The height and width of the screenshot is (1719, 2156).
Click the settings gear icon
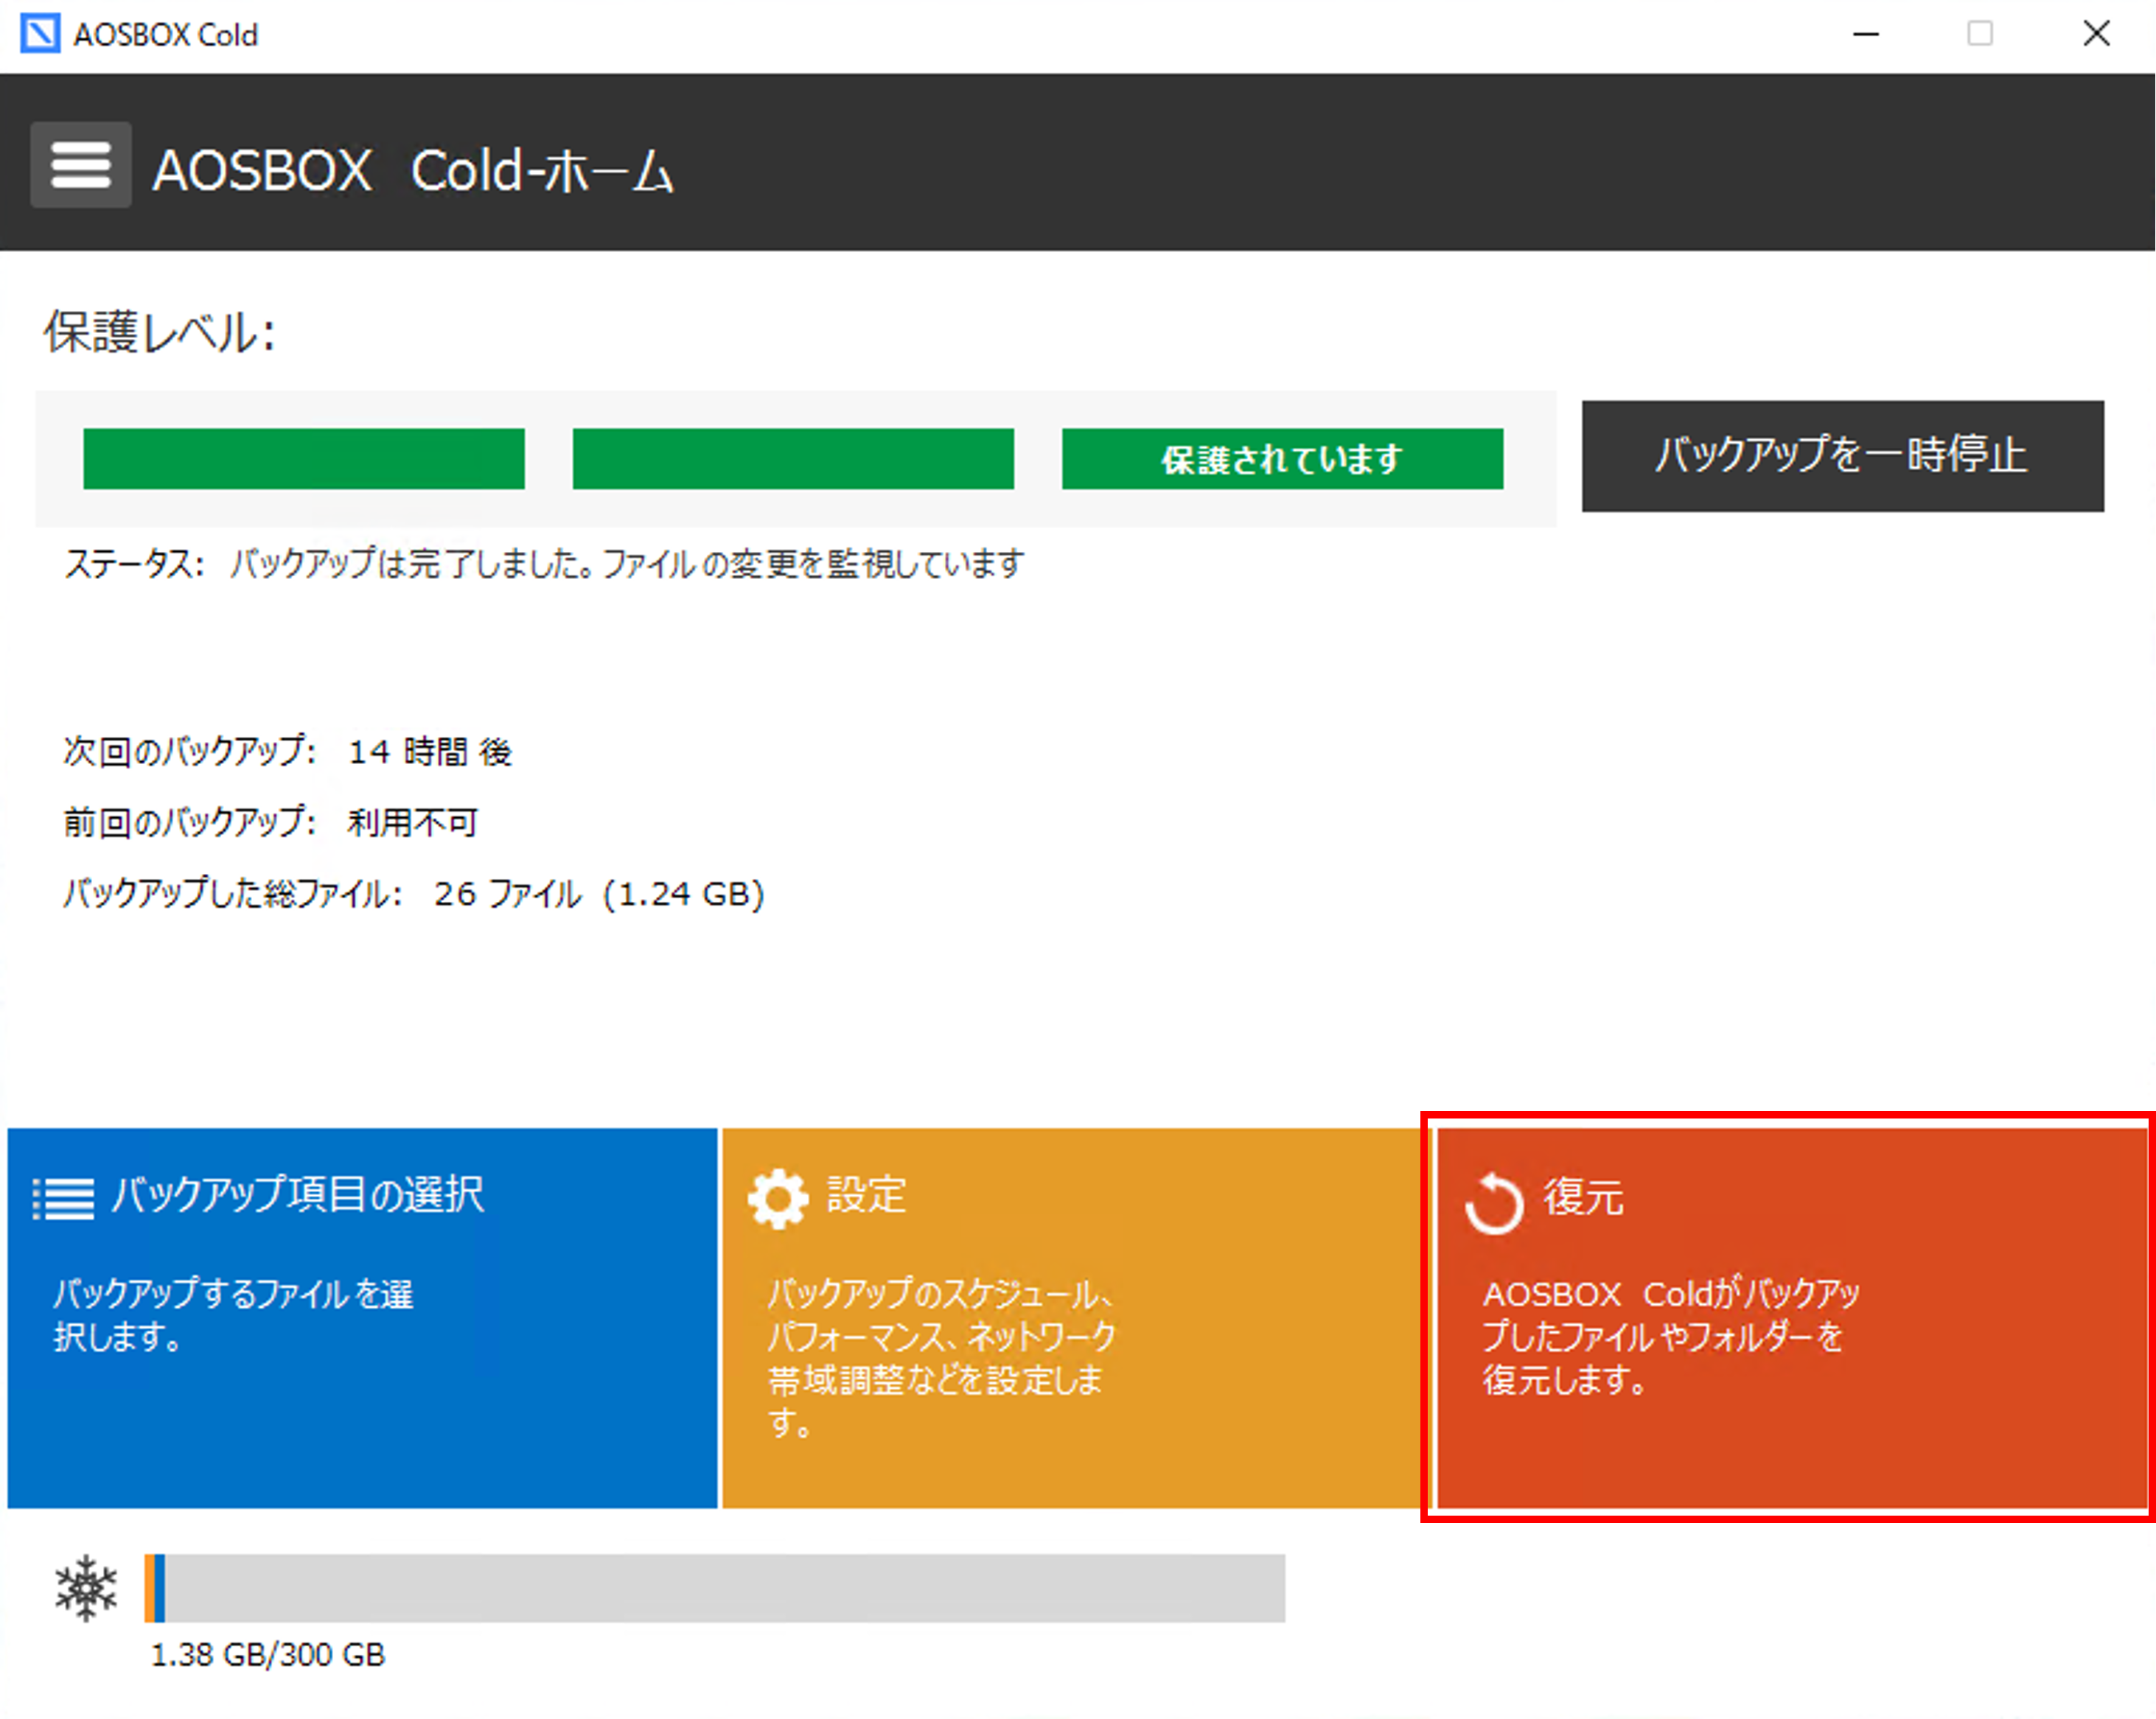tap(778, 1198)
